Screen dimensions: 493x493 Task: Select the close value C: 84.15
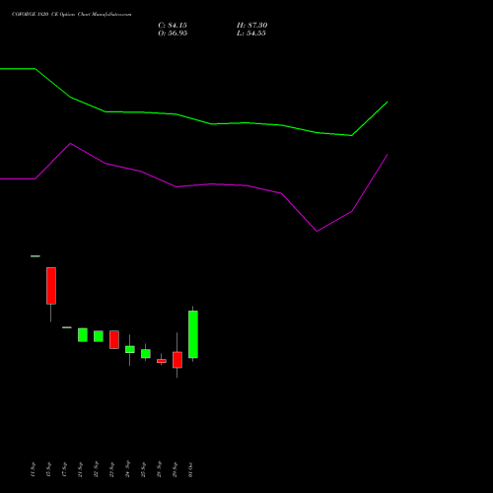[x=173, y=26]
